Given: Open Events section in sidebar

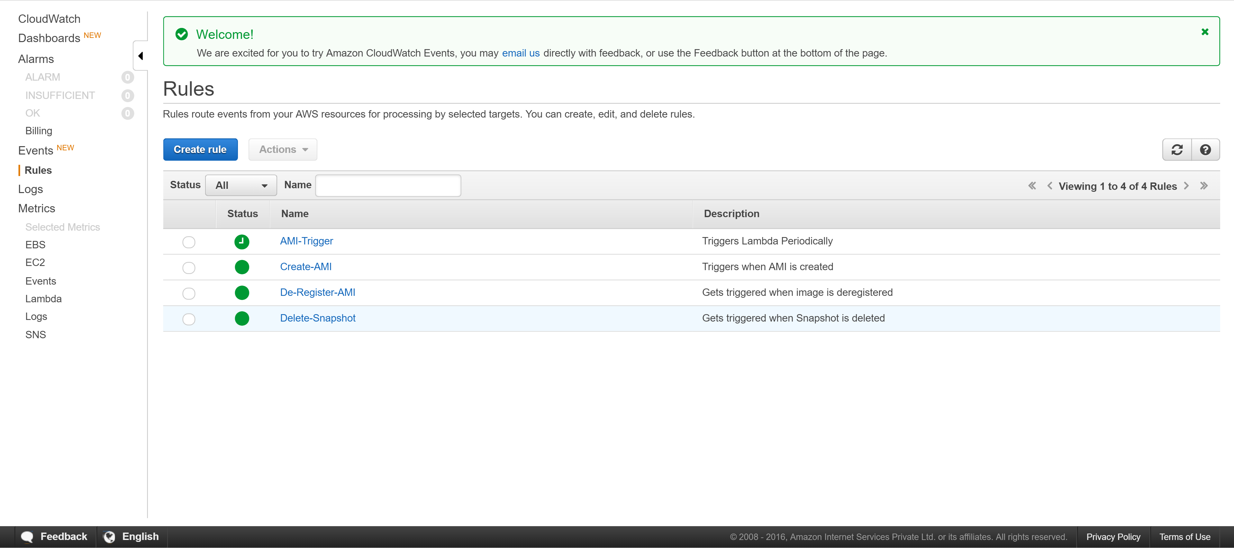Looking at the screenshot, I should click(x=35, y=151).
